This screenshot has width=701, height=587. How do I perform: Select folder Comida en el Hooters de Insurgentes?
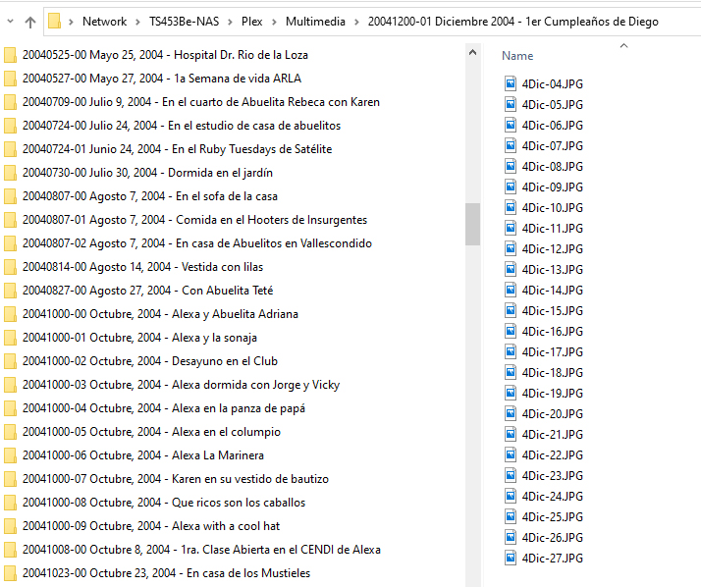pos(195,220)
